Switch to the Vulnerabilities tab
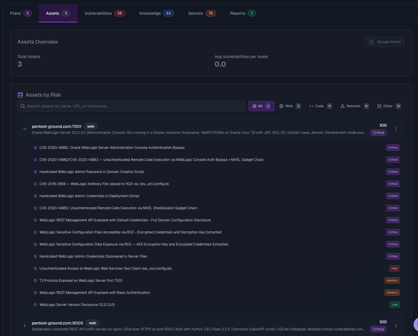 (x=105, y=13)
